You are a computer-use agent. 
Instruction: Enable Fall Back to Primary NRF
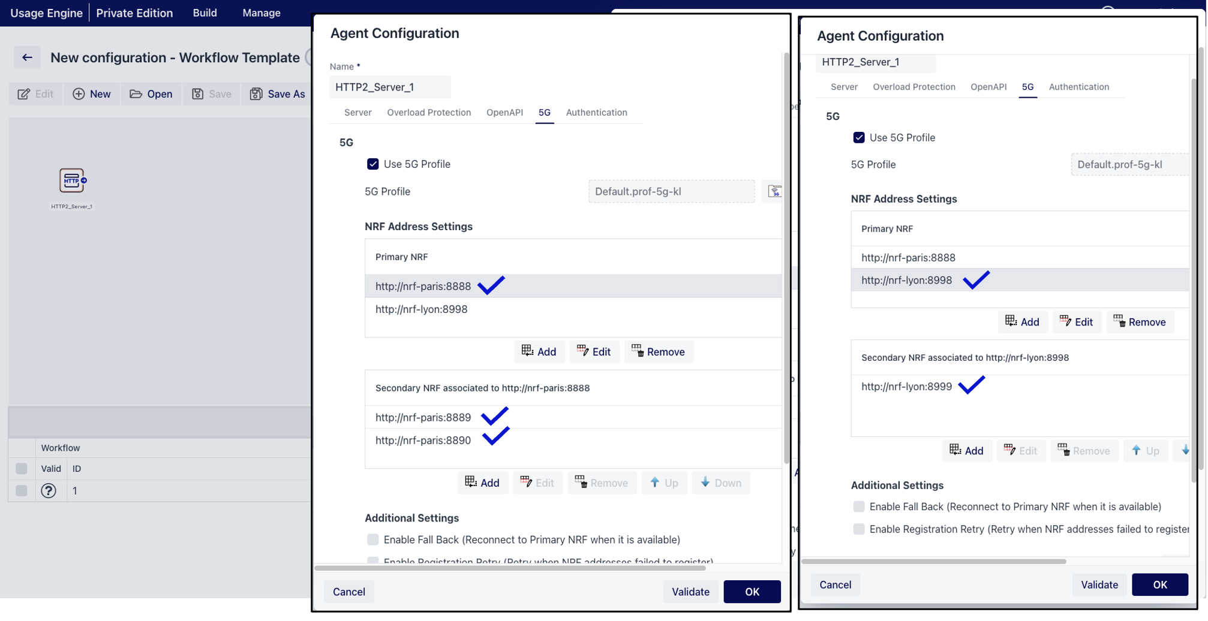point(372,539)
